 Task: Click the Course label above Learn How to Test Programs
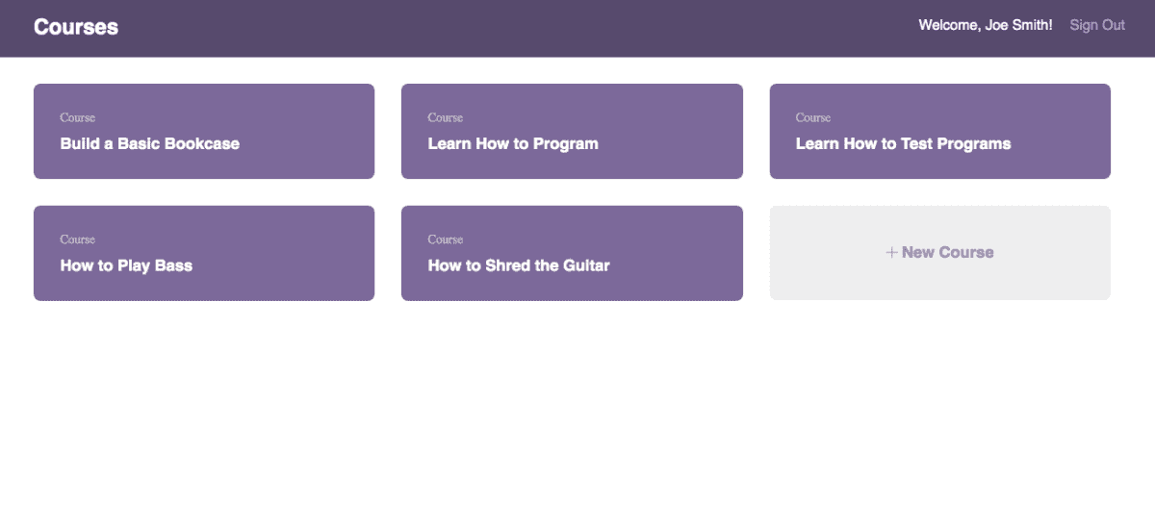(x=813, y=117)
